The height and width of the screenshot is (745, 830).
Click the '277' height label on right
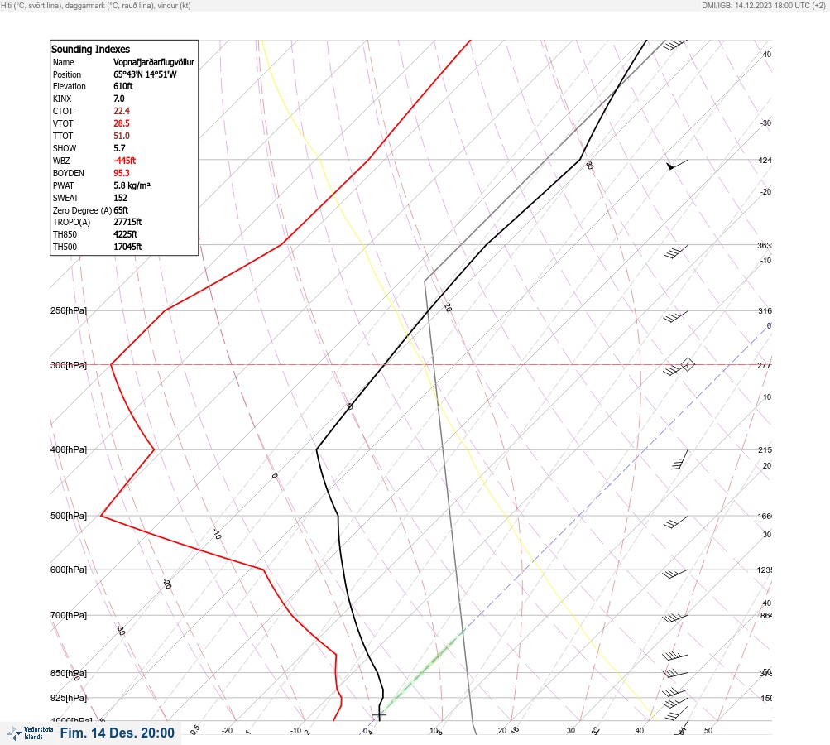point(765,365)
